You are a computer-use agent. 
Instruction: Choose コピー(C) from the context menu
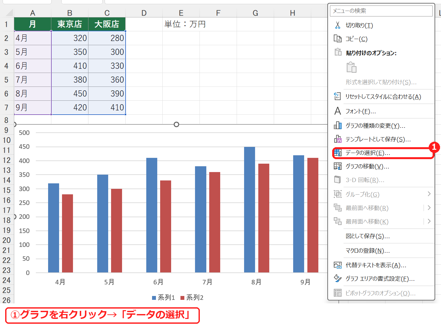(x=381, y=39)
